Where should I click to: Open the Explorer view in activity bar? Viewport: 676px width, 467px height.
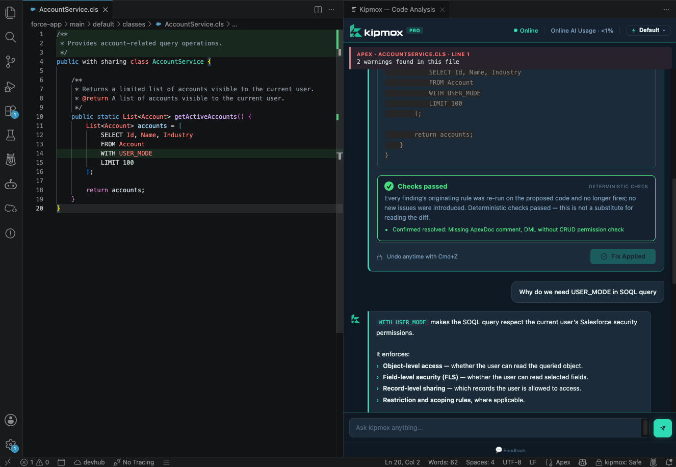point(11,12)
